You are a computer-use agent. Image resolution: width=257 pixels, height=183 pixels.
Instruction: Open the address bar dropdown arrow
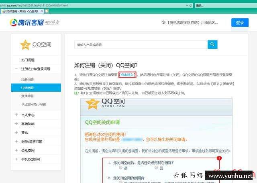187,5
